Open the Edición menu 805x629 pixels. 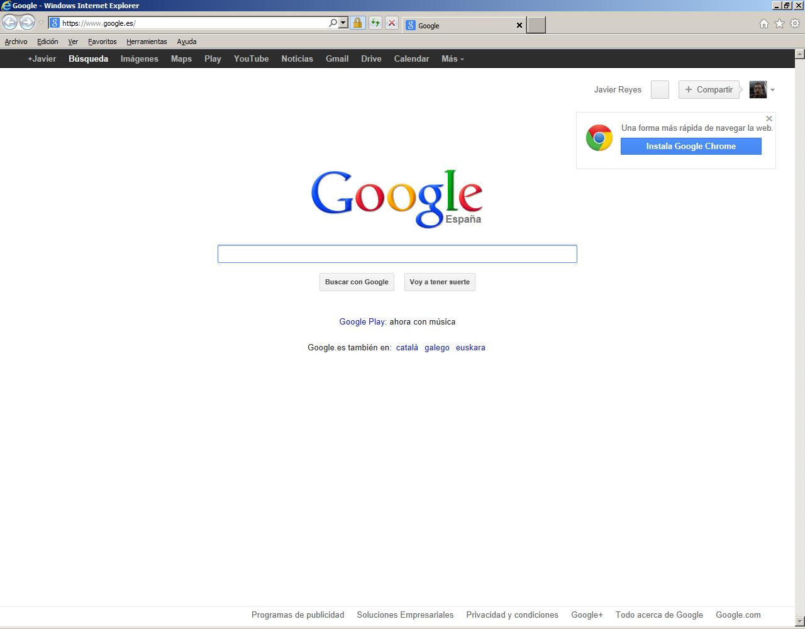pos(48,42)
